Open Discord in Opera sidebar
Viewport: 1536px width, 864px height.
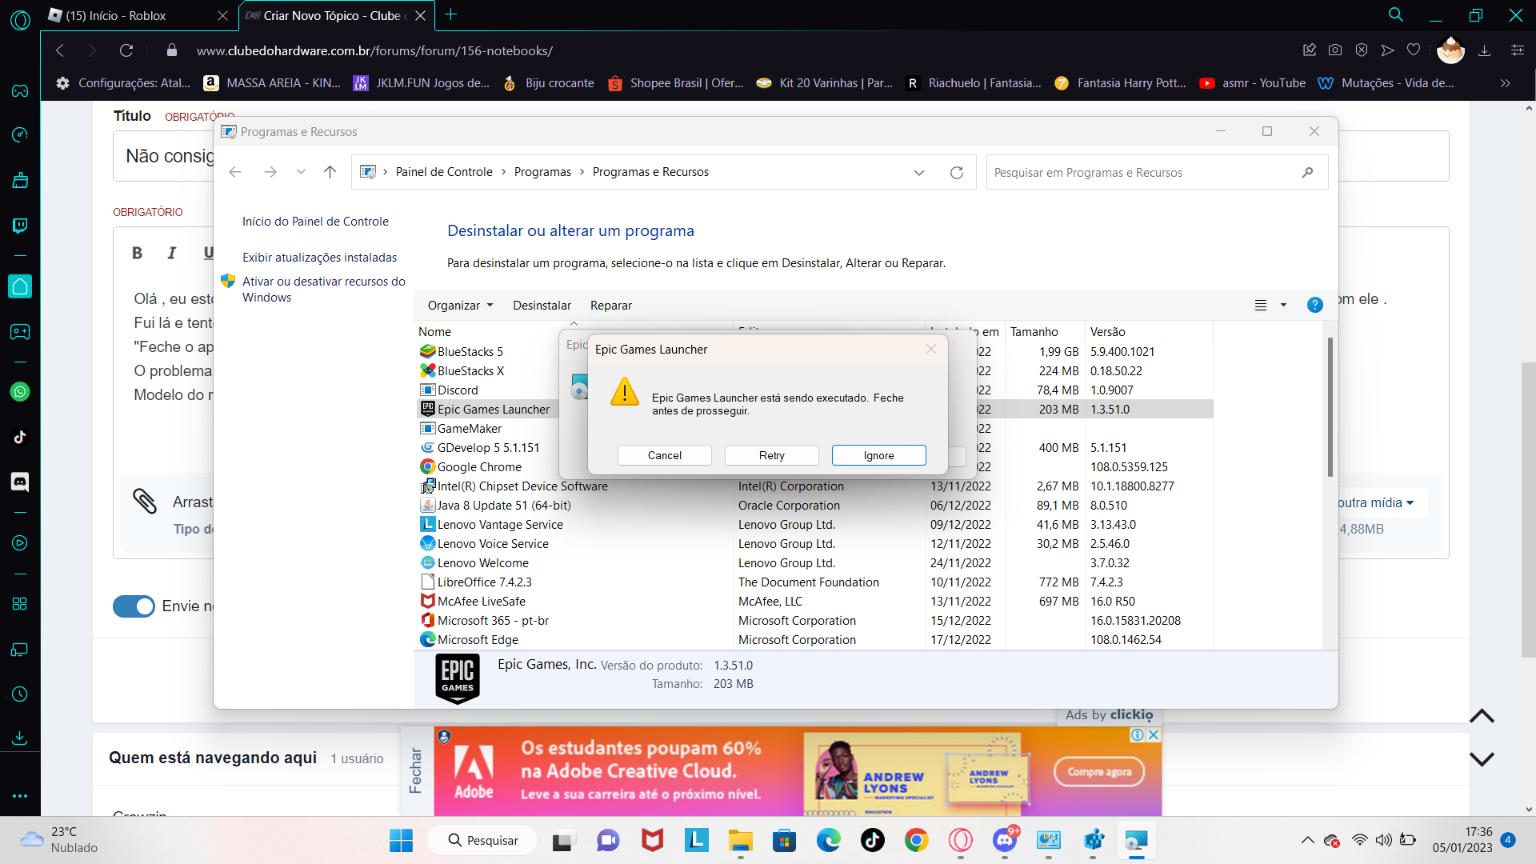20,482
